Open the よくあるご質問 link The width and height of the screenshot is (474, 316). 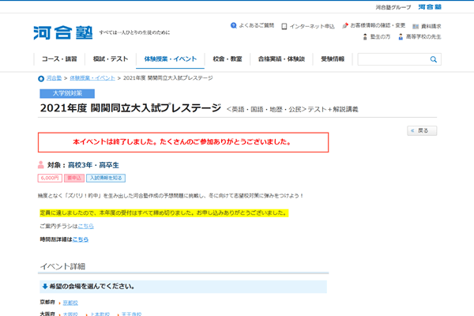256,25
